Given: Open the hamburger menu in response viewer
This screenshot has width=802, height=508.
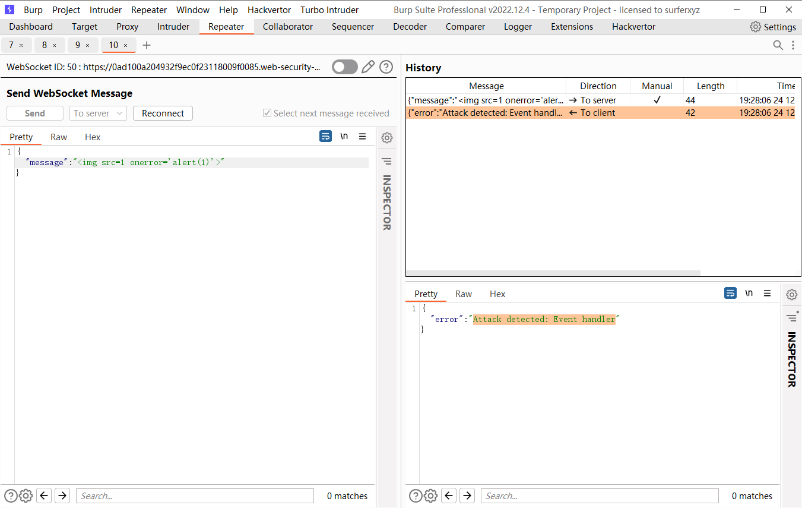Looking at the screenshot, I should 767,294.
